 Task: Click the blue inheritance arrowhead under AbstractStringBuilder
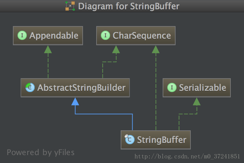[x=75, y=101]
